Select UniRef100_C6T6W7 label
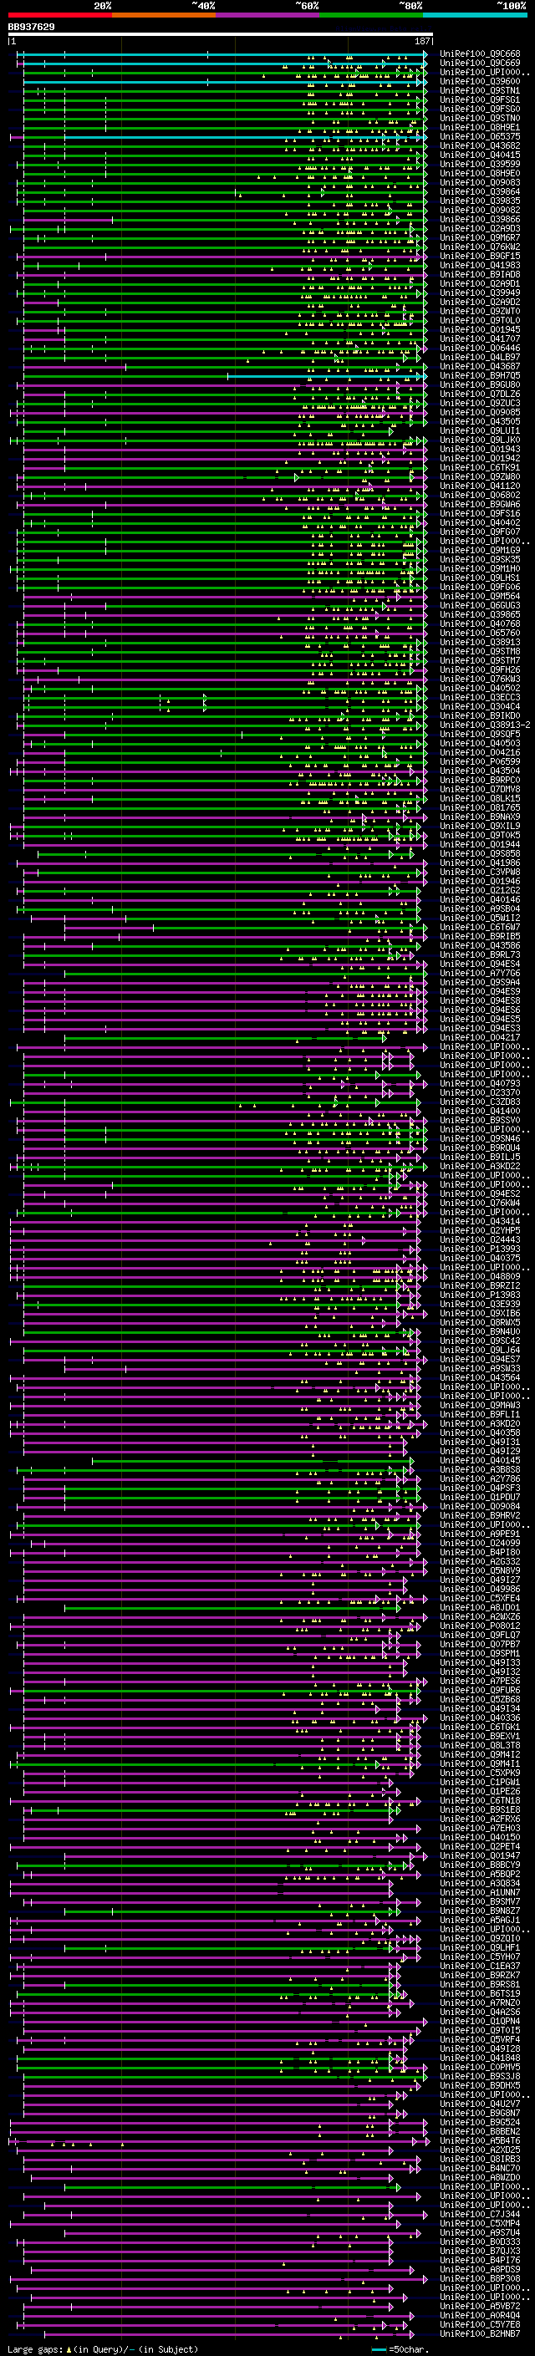 tap(480, 928)
